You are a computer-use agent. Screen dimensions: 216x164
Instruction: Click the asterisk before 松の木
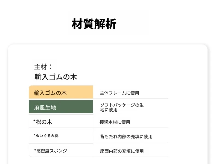click(x=35, y=121)
